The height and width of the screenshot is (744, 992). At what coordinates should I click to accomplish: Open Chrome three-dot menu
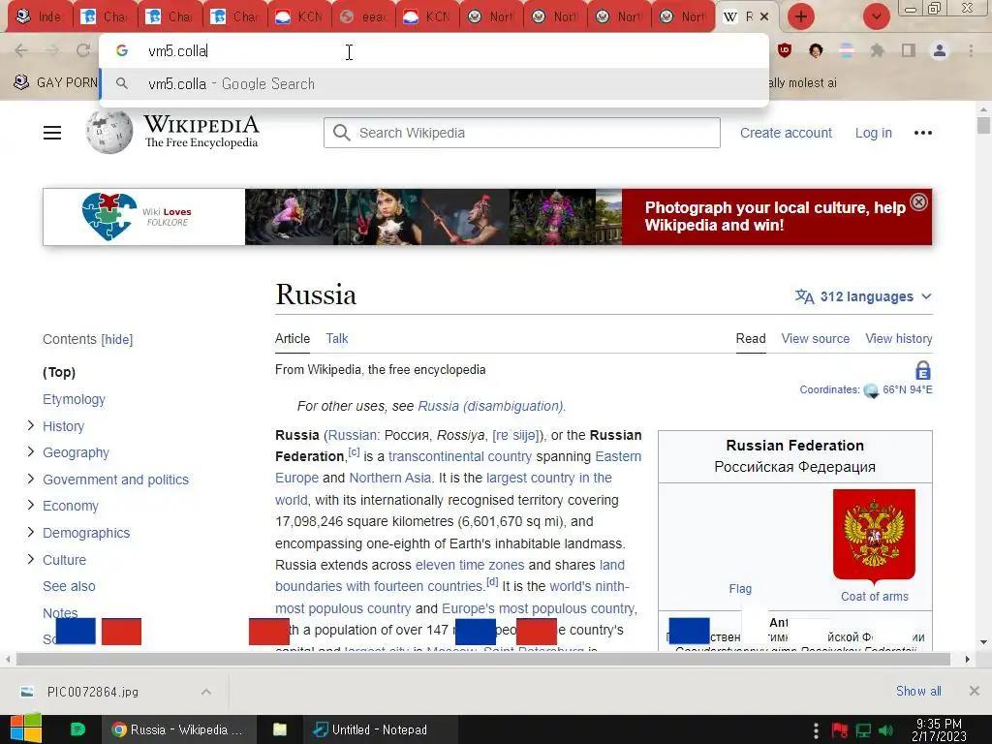[971, 50]
